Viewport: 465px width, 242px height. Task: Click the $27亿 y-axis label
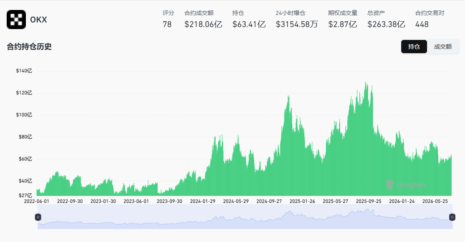[x=25, y=195]
